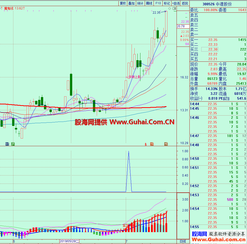Click the 返回 back button

tap(185, 3)
